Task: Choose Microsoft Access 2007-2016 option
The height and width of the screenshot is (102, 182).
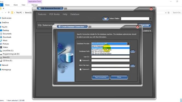Action: click(110, 50)
